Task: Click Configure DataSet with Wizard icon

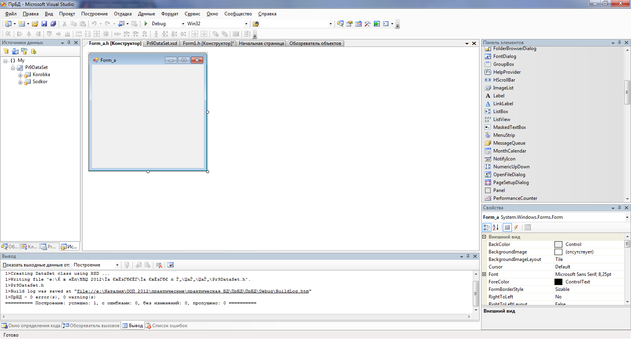Action: (24, 51)
